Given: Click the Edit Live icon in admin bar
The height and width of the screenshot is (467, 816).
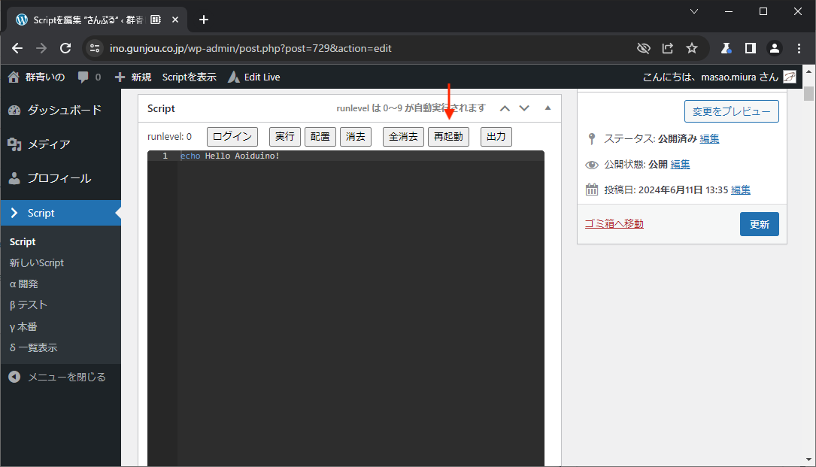Looking at the screenshot, I should [234, 77].
